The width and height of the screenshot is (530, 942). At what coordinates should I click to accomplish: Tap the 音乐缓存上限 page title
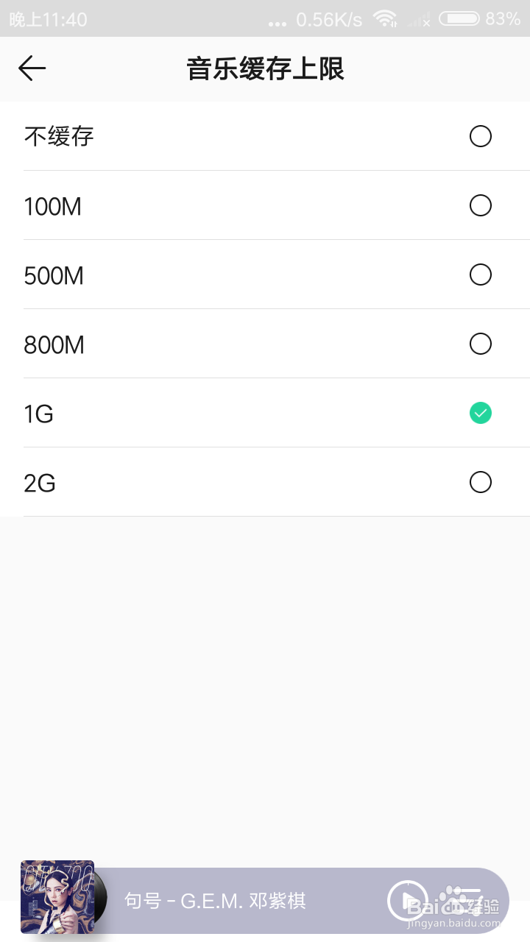265,69
